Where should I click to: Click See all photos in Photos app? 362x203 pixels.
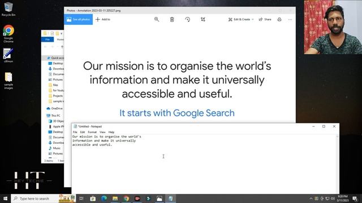coord(78,19)
